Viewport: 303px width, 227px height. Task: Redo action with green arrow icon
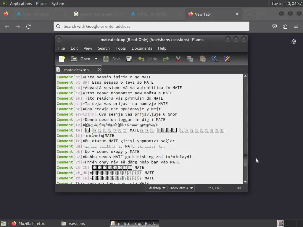coord(166,59)
